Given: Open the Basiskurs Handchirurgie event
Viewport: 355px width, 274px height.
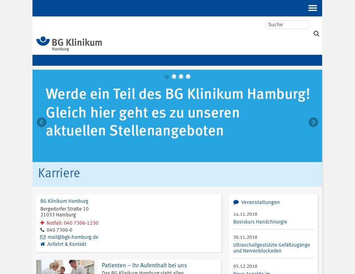Looking at the screenshot, I should 260,222.
